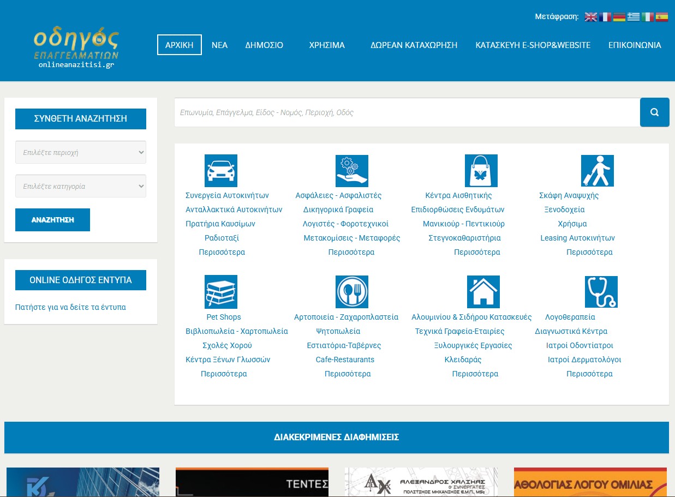675x497 pixels.
Task: Select the Spanish flag translation
Action: (x=661, y=17)
